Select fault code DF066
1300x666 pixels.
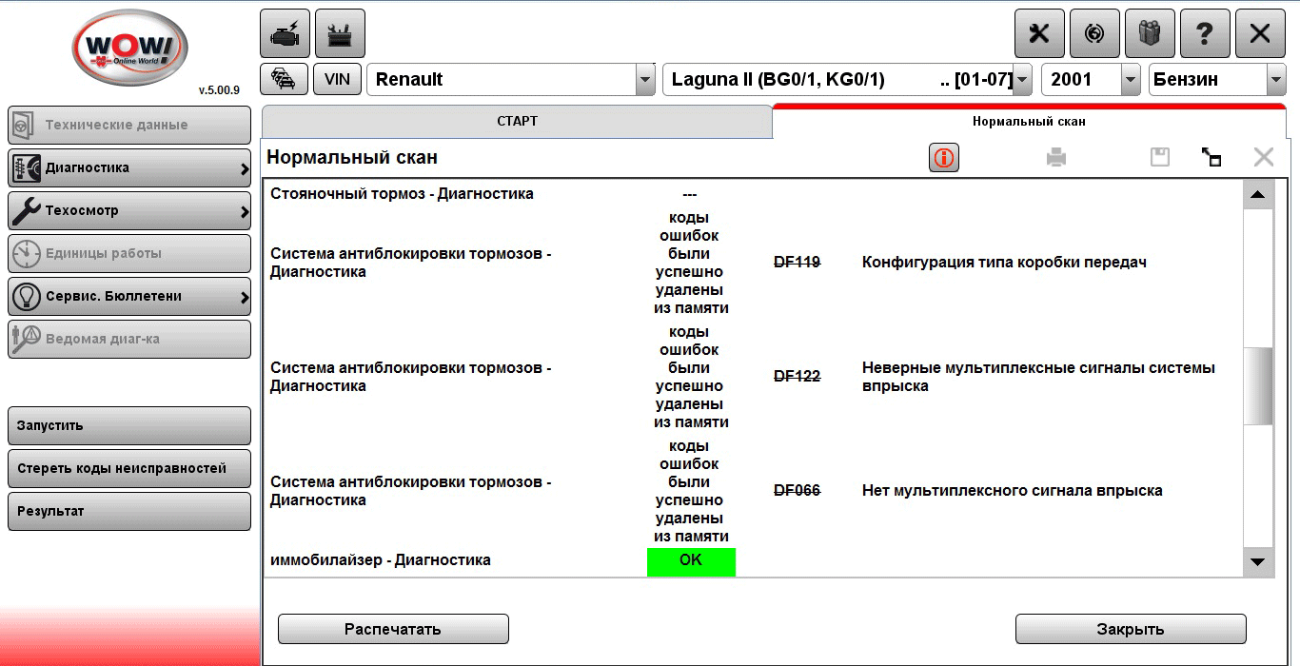798,491
